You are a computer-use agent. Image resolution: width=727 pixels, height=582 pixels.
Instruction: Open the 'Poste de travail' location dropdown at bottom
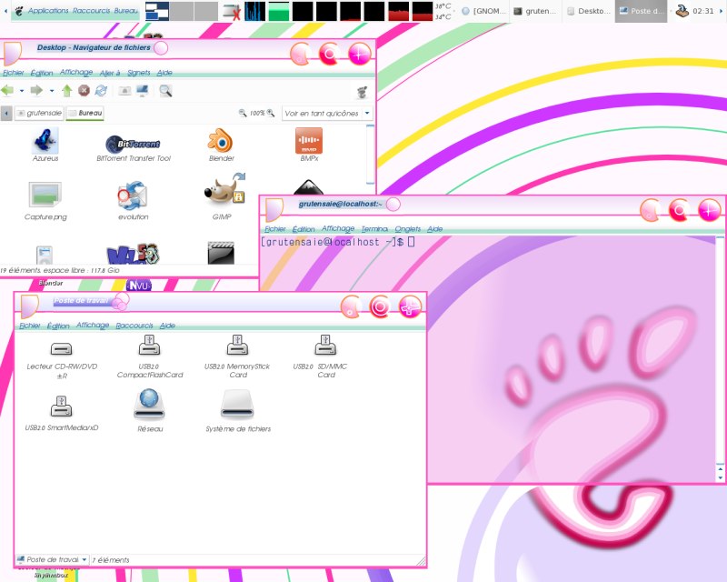(x=52, y=560)
